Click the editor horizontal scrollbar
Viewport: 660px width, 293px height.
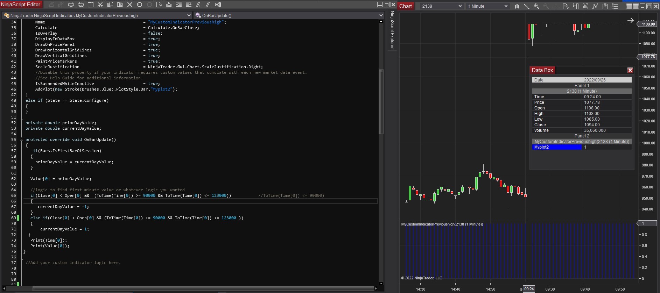click(x=203, y=288)
